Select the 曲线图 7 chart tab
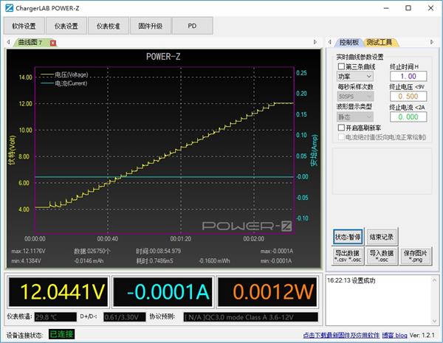Viewport: 443px width, 343px height. click(30, 42)
